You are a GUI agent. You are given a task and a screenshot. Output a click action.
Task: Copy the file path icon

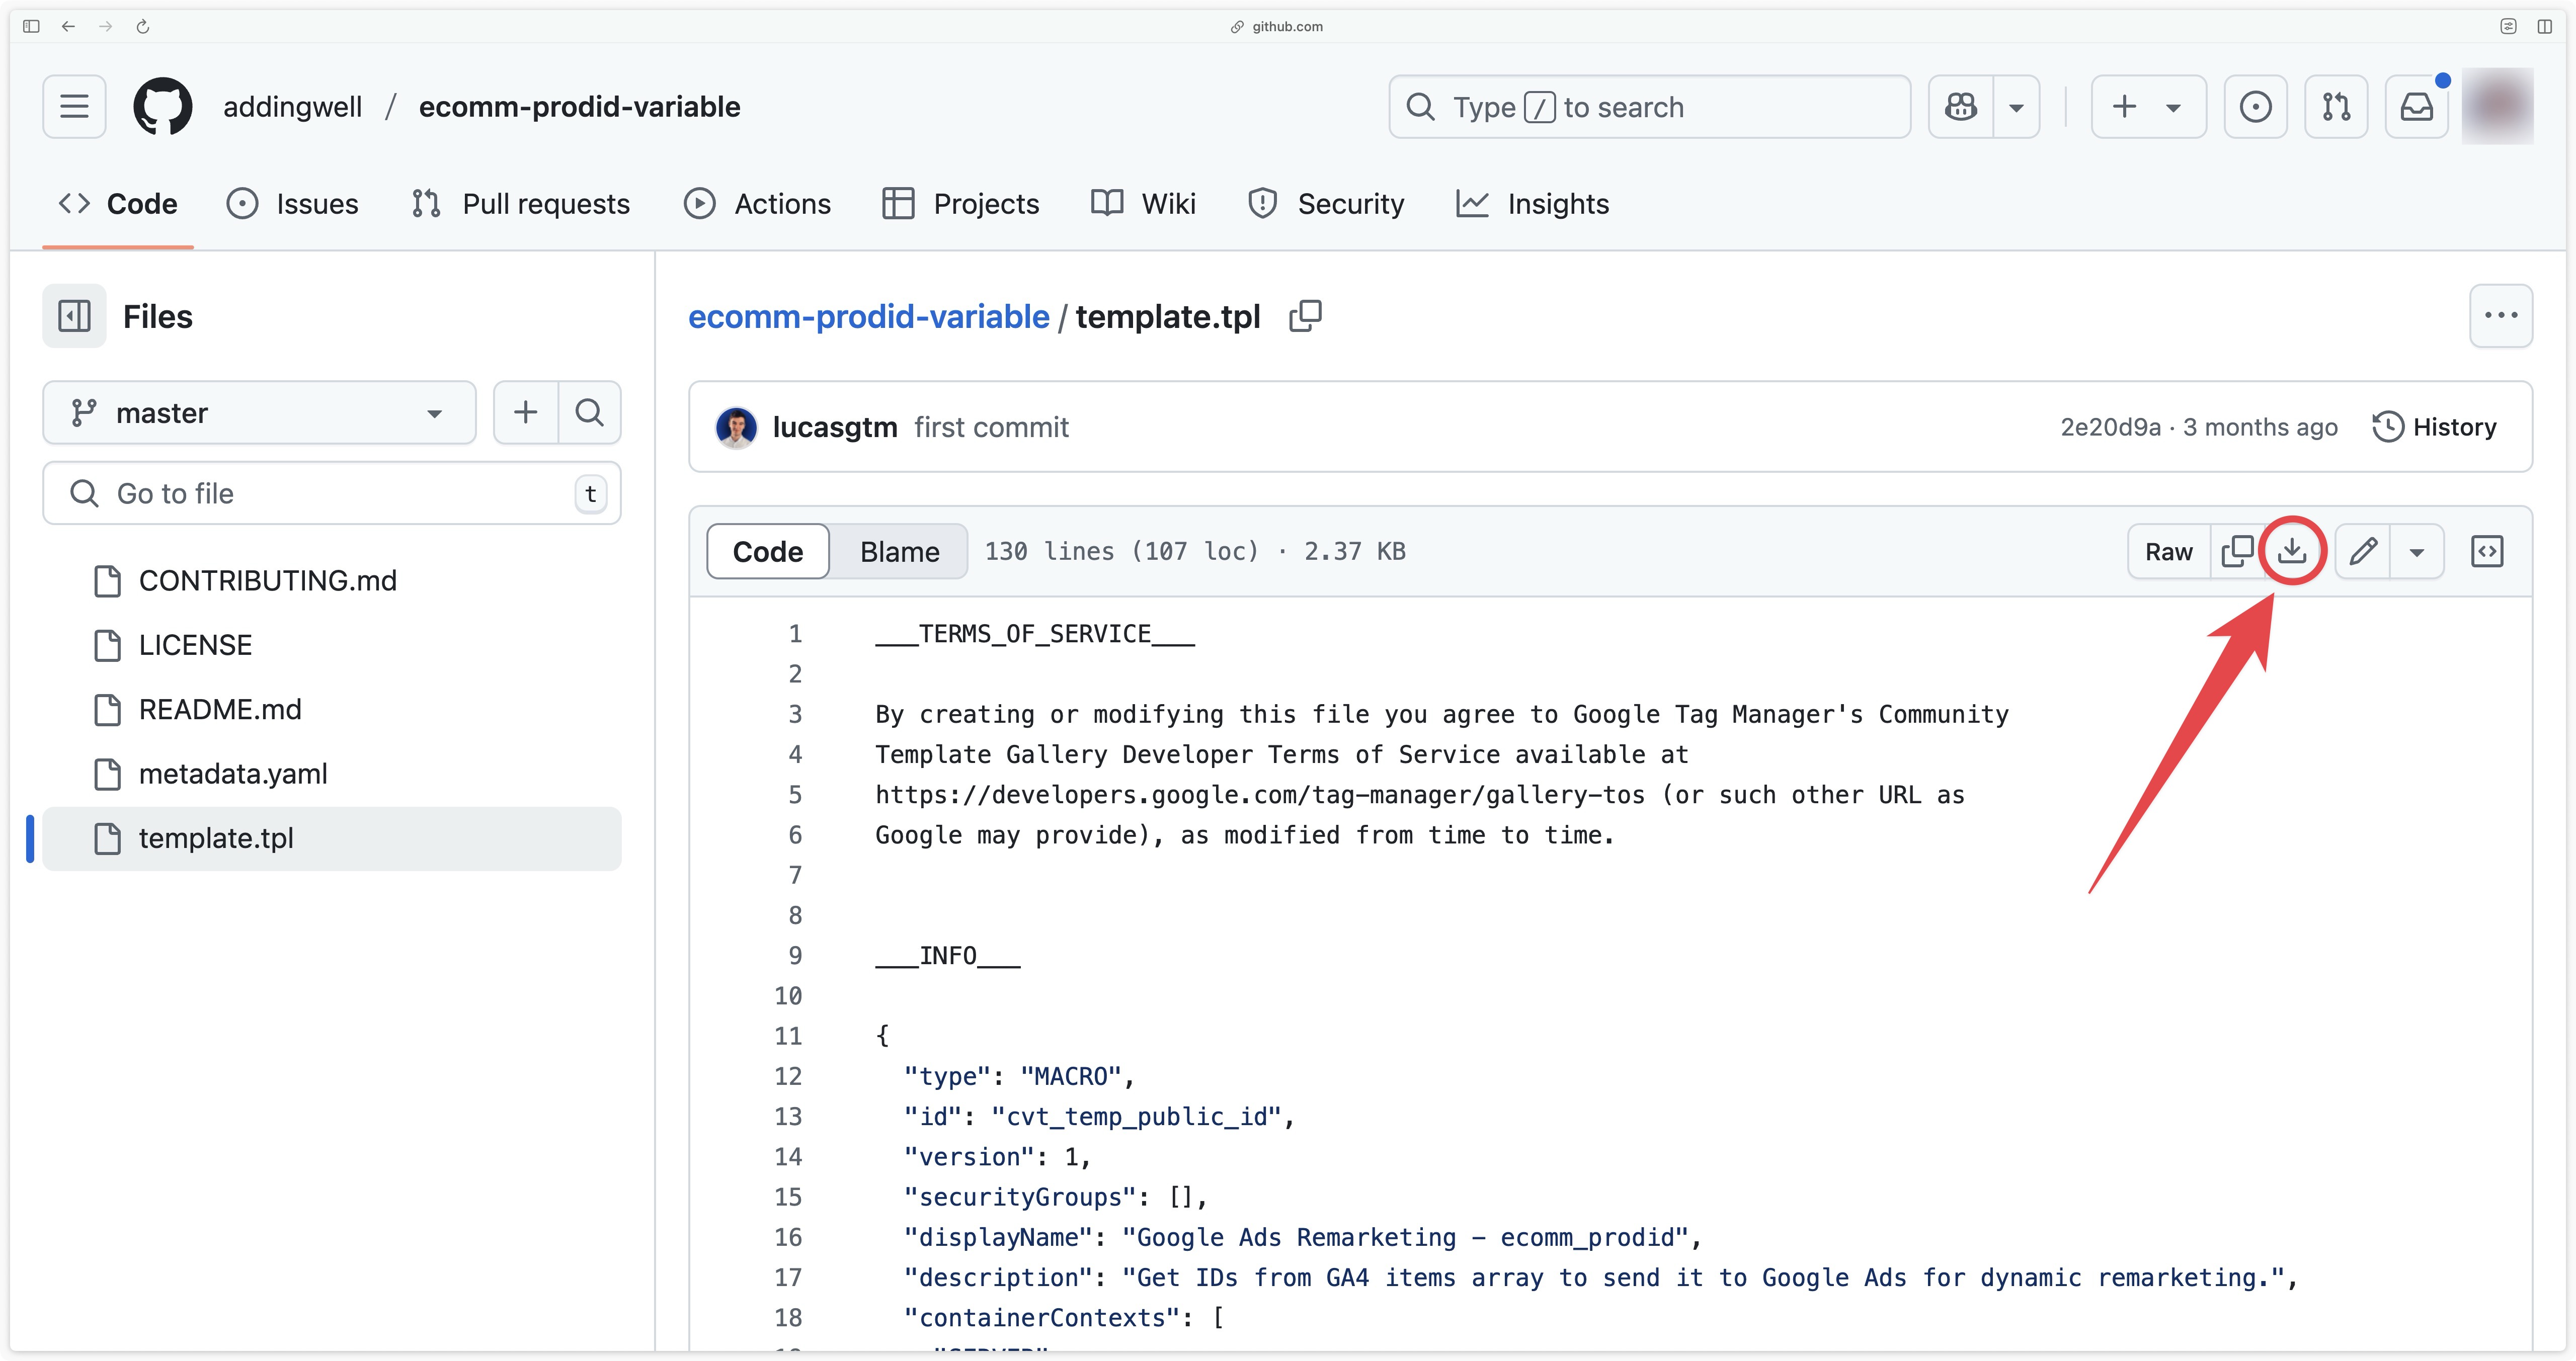1305,316
